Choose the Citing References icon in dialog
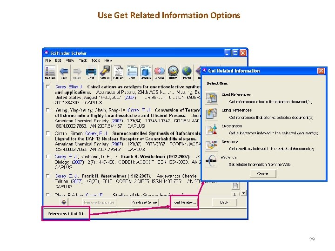The height and width of the screenshot is (251, 335). (212, 113)
